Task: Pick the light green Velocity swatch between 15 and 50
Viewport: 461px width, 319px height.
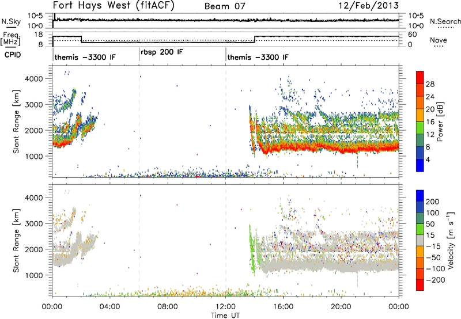Action: click(420, 229)
